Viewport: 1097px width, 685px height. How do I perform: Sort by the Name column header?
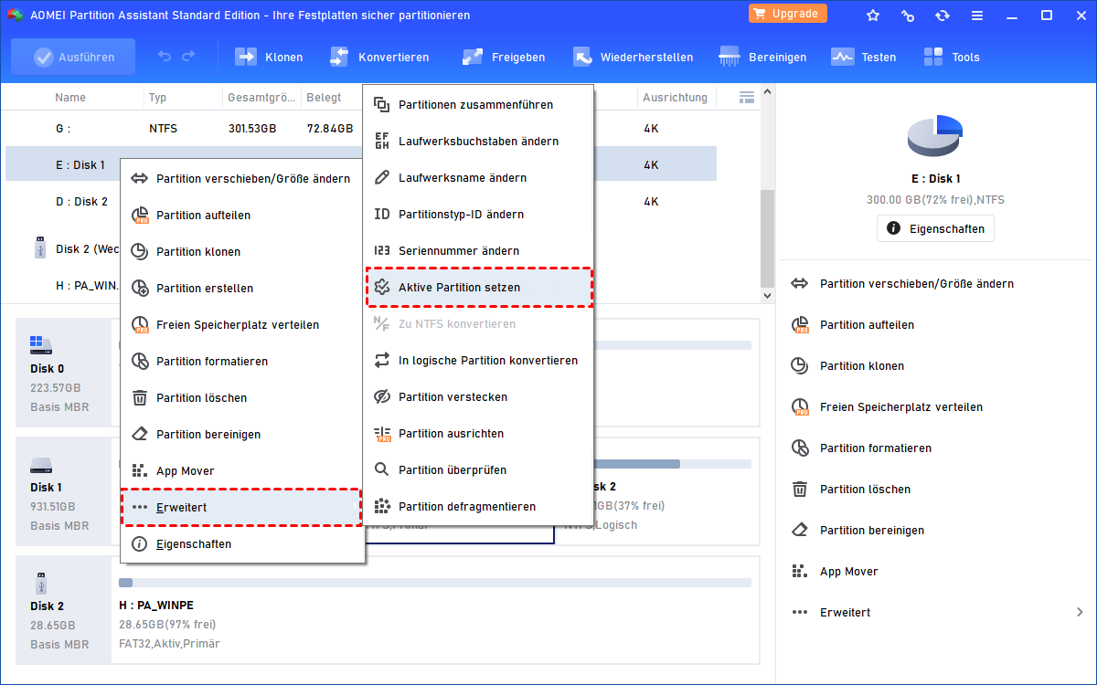pos(70,98)
